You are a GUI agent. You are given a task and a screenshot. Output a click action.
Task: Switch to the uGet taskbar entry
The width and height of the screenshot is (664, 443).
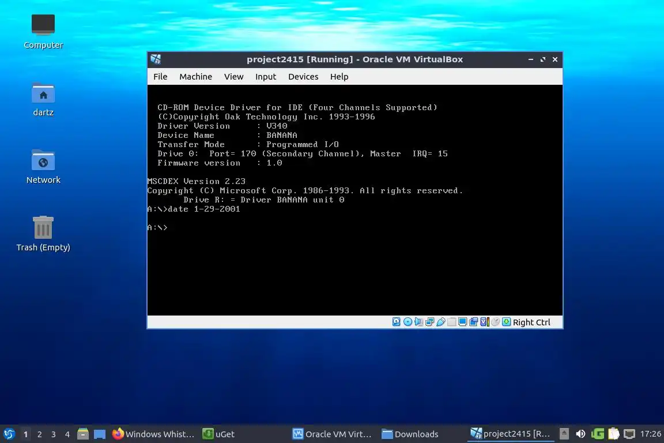218,434
